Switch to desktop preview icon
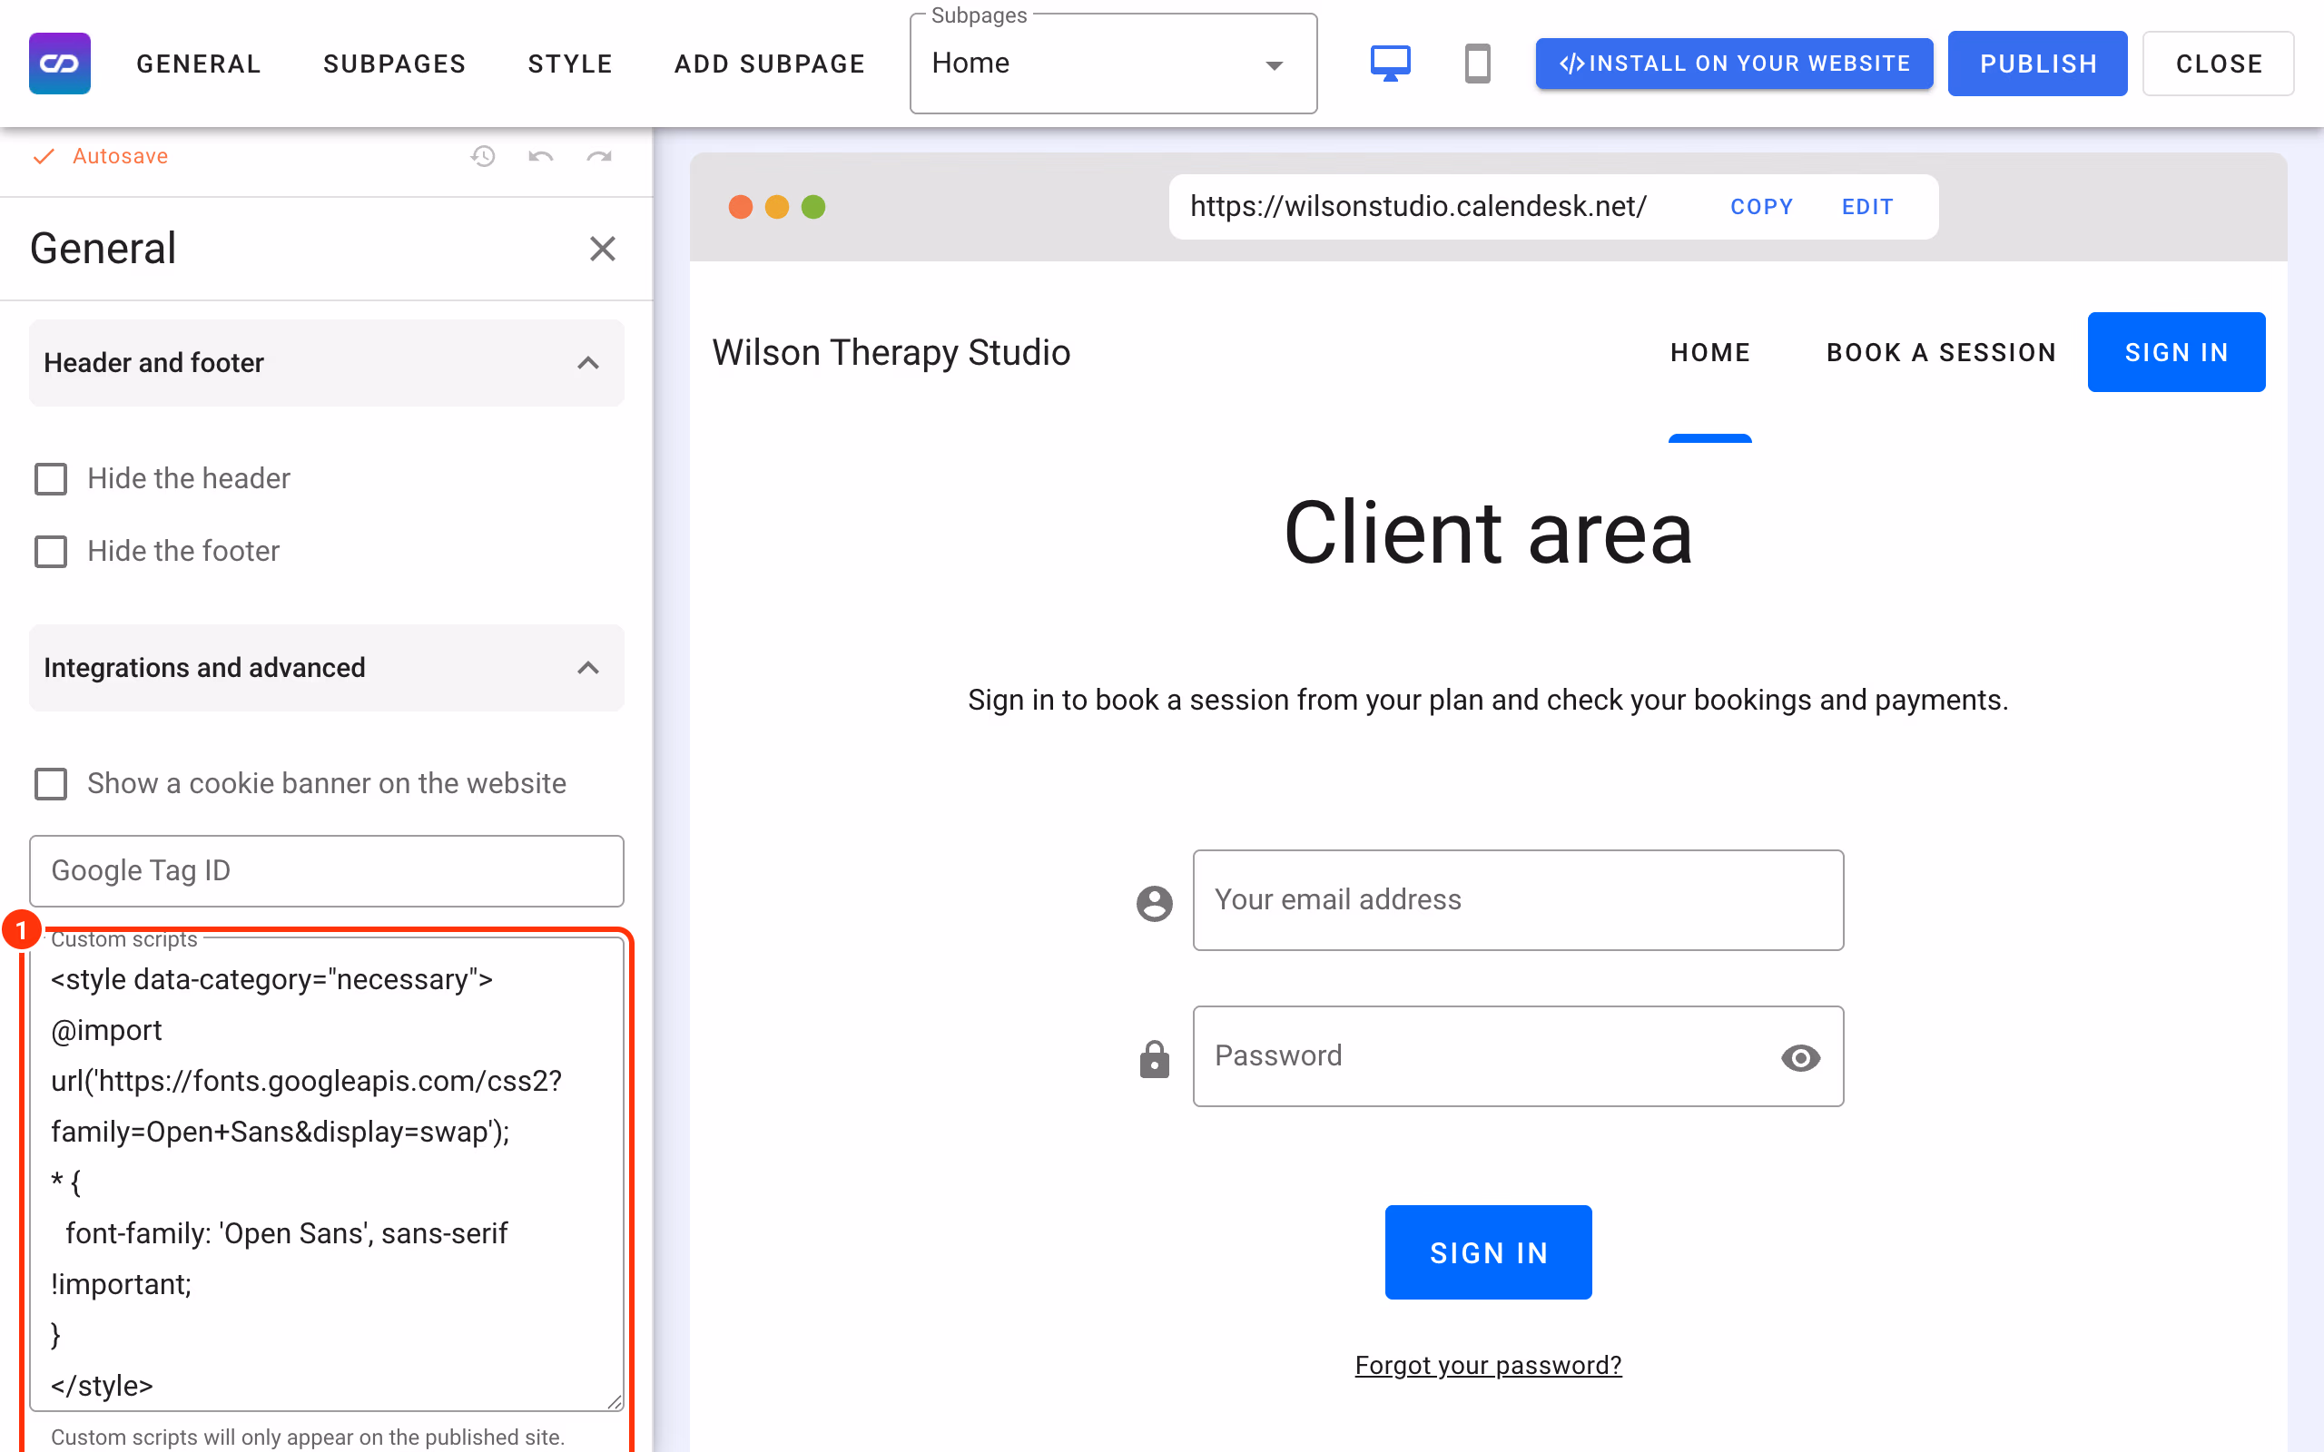Screen dimensions: 2324x1452 [x=1390, y=64]
